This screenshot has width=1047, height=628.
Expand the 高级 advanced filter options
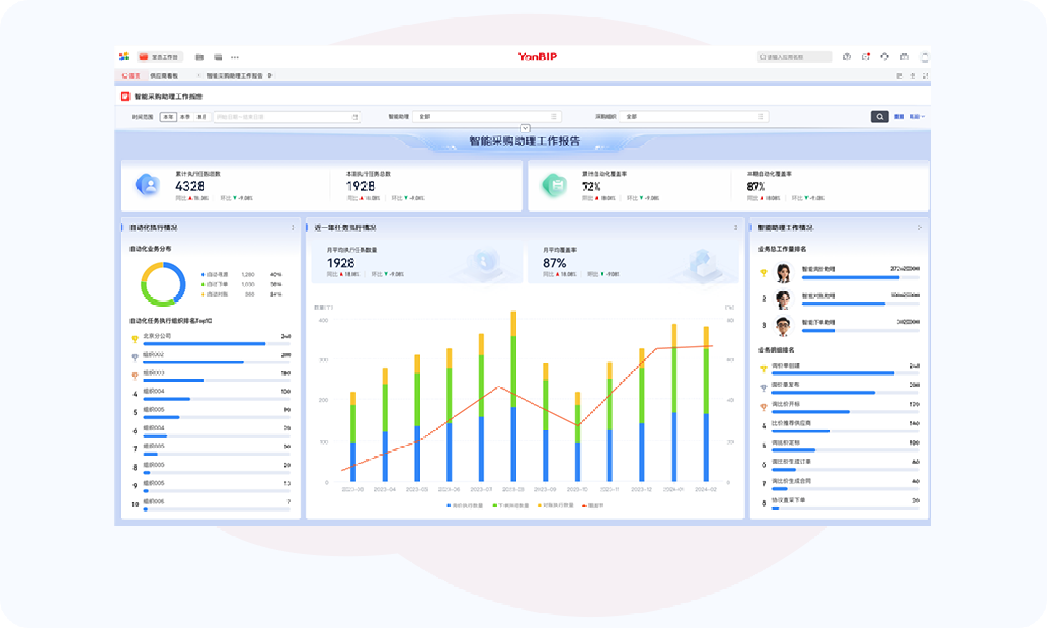[918, 116]
